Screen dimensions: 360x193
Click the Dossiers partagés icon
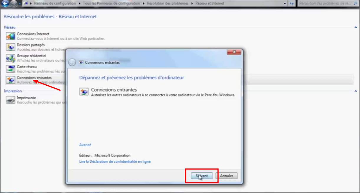(x=11, y=47)
